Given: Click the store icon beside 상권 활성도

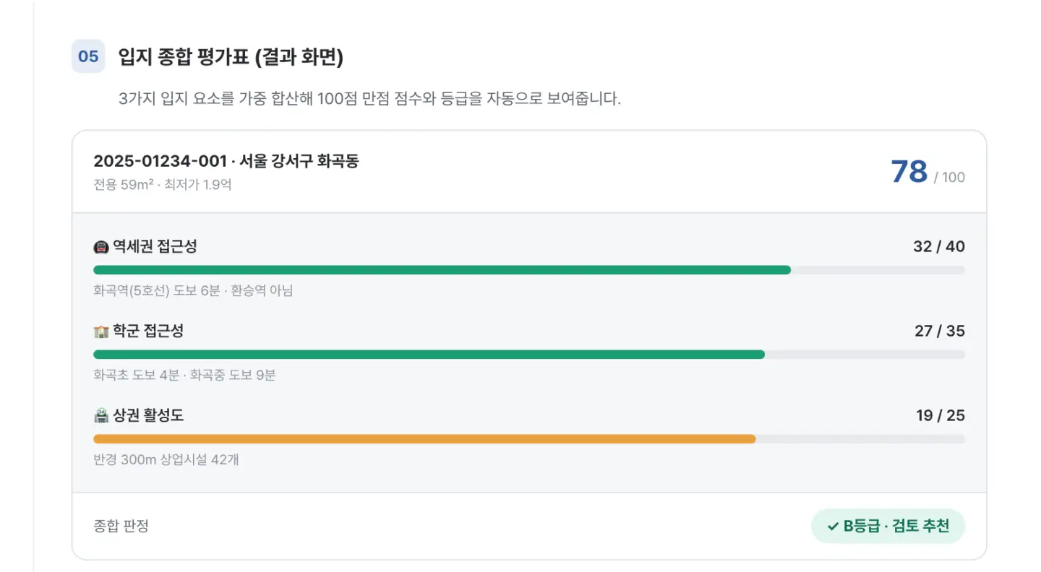Looking at the screenshot, I should click(101, 415).
